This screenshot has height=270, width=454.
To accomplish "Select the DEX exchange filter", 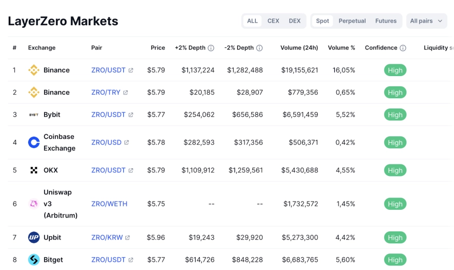I will (x=295, y=21).
